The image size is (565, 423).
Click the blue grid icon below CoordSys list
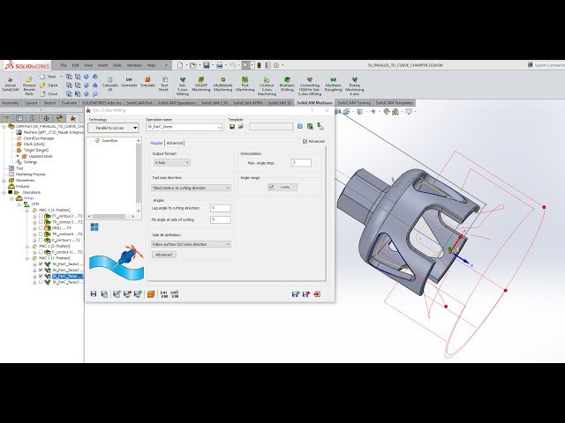coord(94,227)
